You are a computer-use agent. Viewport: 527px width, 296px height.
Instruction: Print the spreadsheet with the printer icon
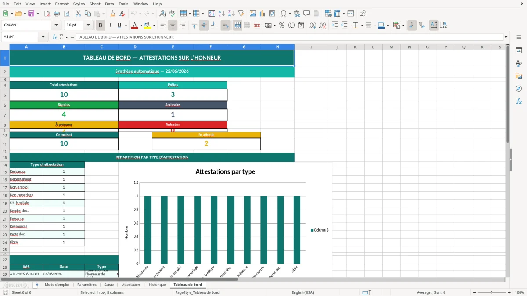[x=58, y=14]
